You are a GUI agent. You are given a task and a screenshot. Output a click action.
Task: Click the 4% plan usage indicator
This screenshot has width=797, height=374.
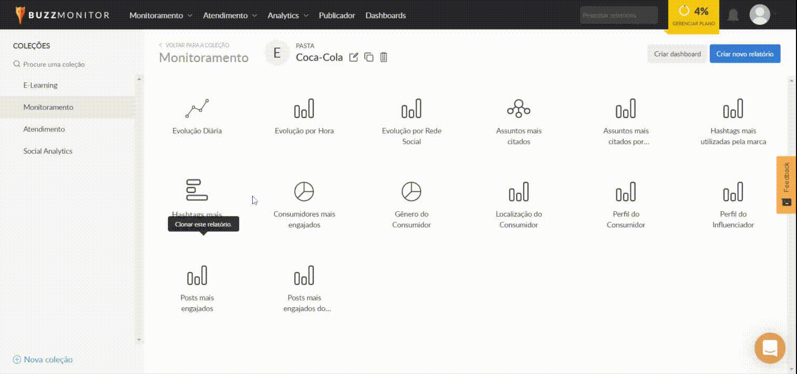click(693, 16)
